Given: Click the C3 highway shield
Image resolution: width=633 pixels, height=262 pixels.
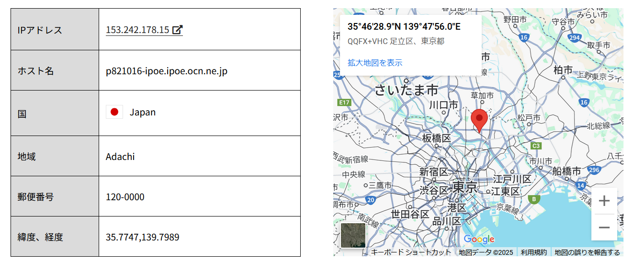Looking at the screenshot, I should (x=536, y=146).
